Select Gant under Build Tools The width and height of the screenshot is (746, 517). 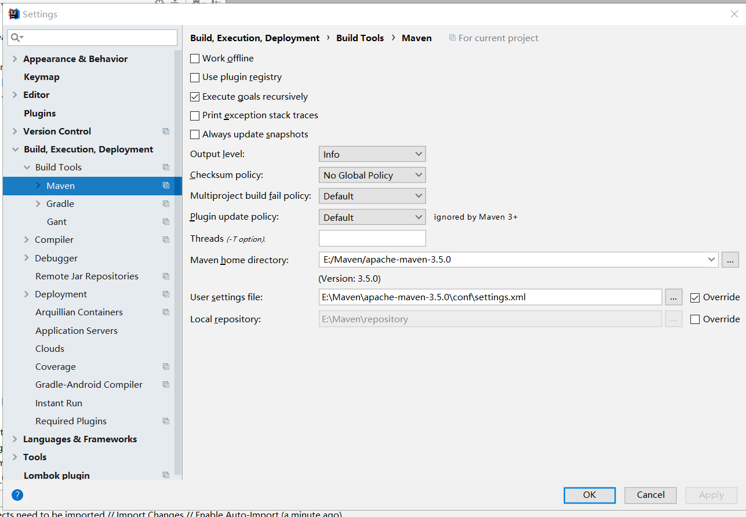point(57,222)
